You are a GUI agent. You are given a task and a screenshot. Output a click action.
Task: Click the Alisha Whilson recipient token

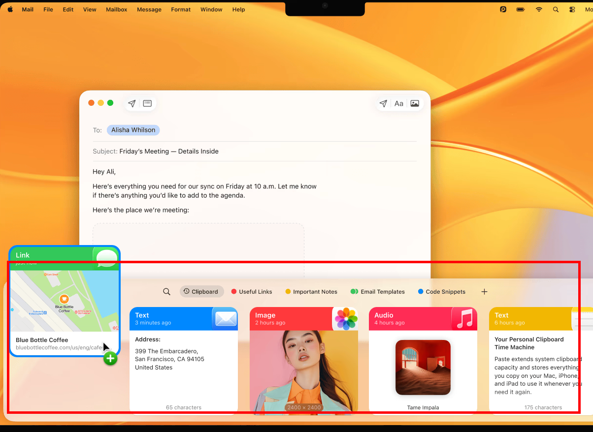click(x=133, y=130)
